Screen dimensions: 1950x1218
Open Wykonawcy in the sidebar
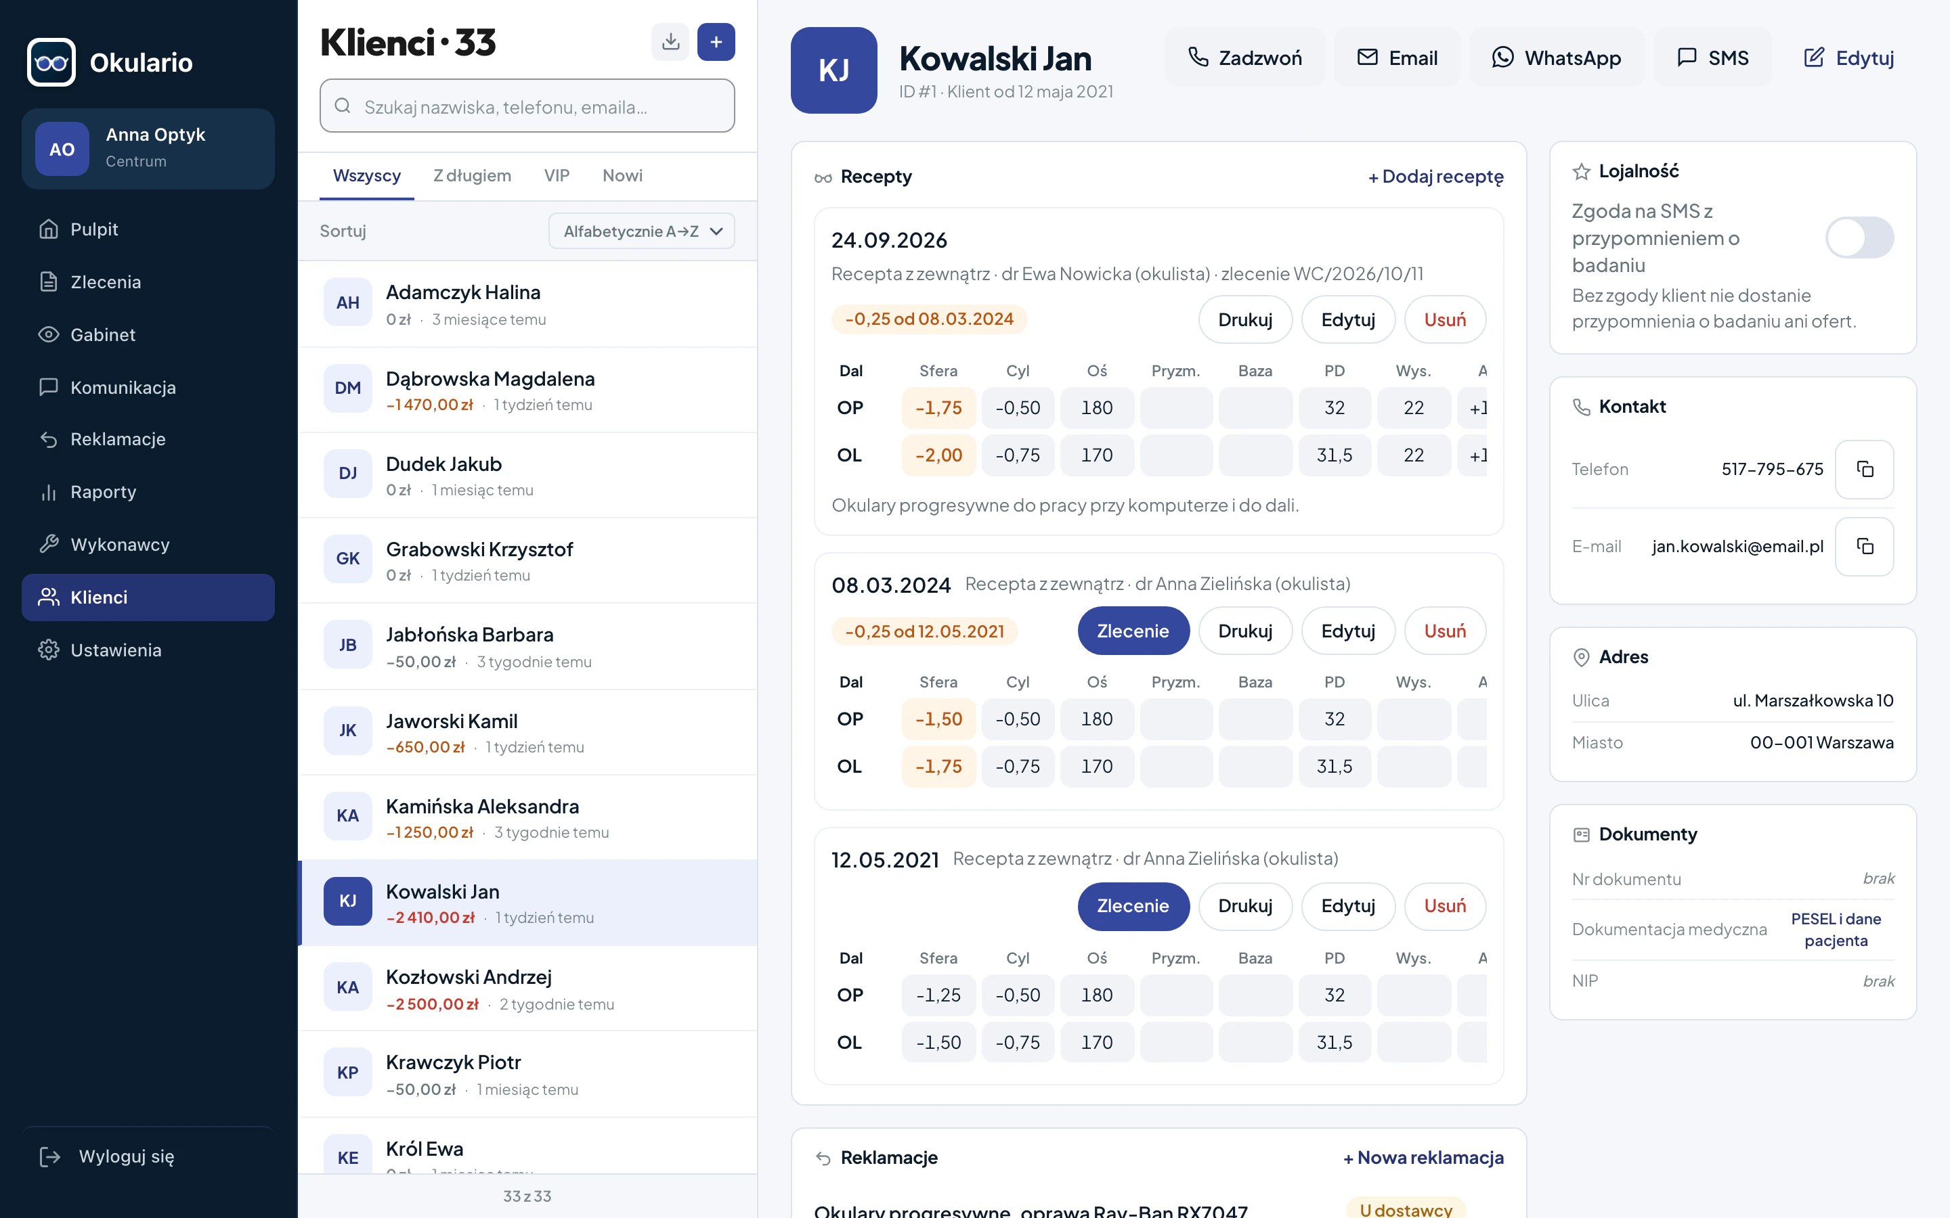148,545
